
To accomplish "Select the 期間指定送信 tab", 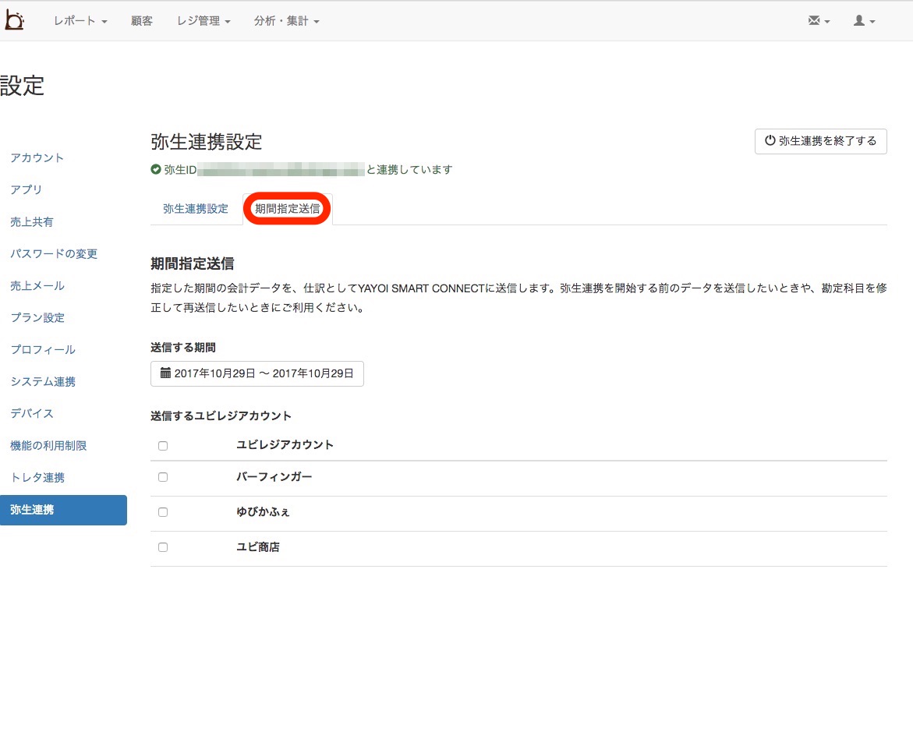I will tap(288, 209).
